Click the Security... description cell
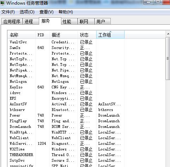 coord(63,48)
